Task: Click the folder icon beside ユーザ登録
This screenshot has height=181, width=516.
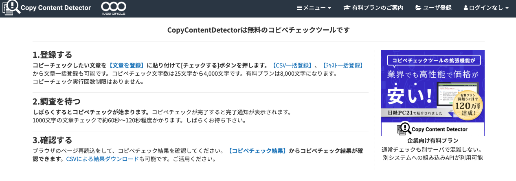Action: click(418, 8)
